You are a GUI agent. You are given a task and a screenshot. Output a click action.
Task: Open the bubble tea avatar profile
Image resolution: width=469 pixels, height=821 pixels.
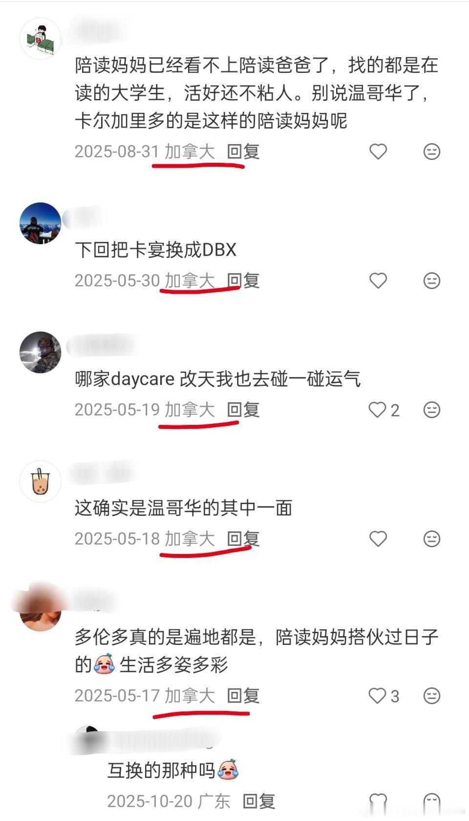[40, 481]
